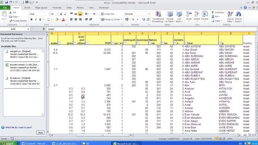
Task: Click Increase Decimal icon
Action: click(144, 20)
